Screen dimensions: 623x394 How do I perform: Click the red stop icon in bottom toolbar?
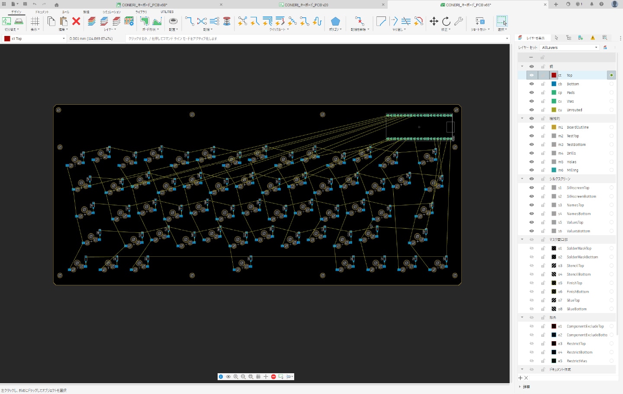[x=273, y=377]
